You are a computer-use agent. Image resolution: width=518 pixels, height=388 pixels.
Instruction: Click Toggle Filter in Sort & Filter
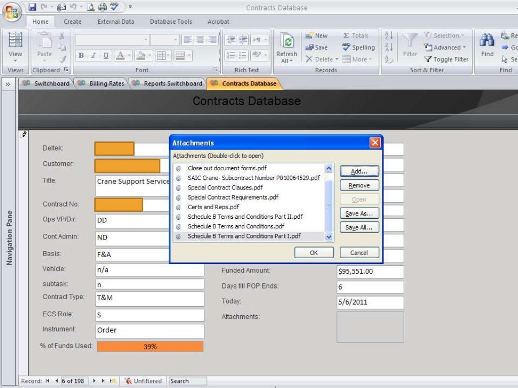tap(446, 60)
